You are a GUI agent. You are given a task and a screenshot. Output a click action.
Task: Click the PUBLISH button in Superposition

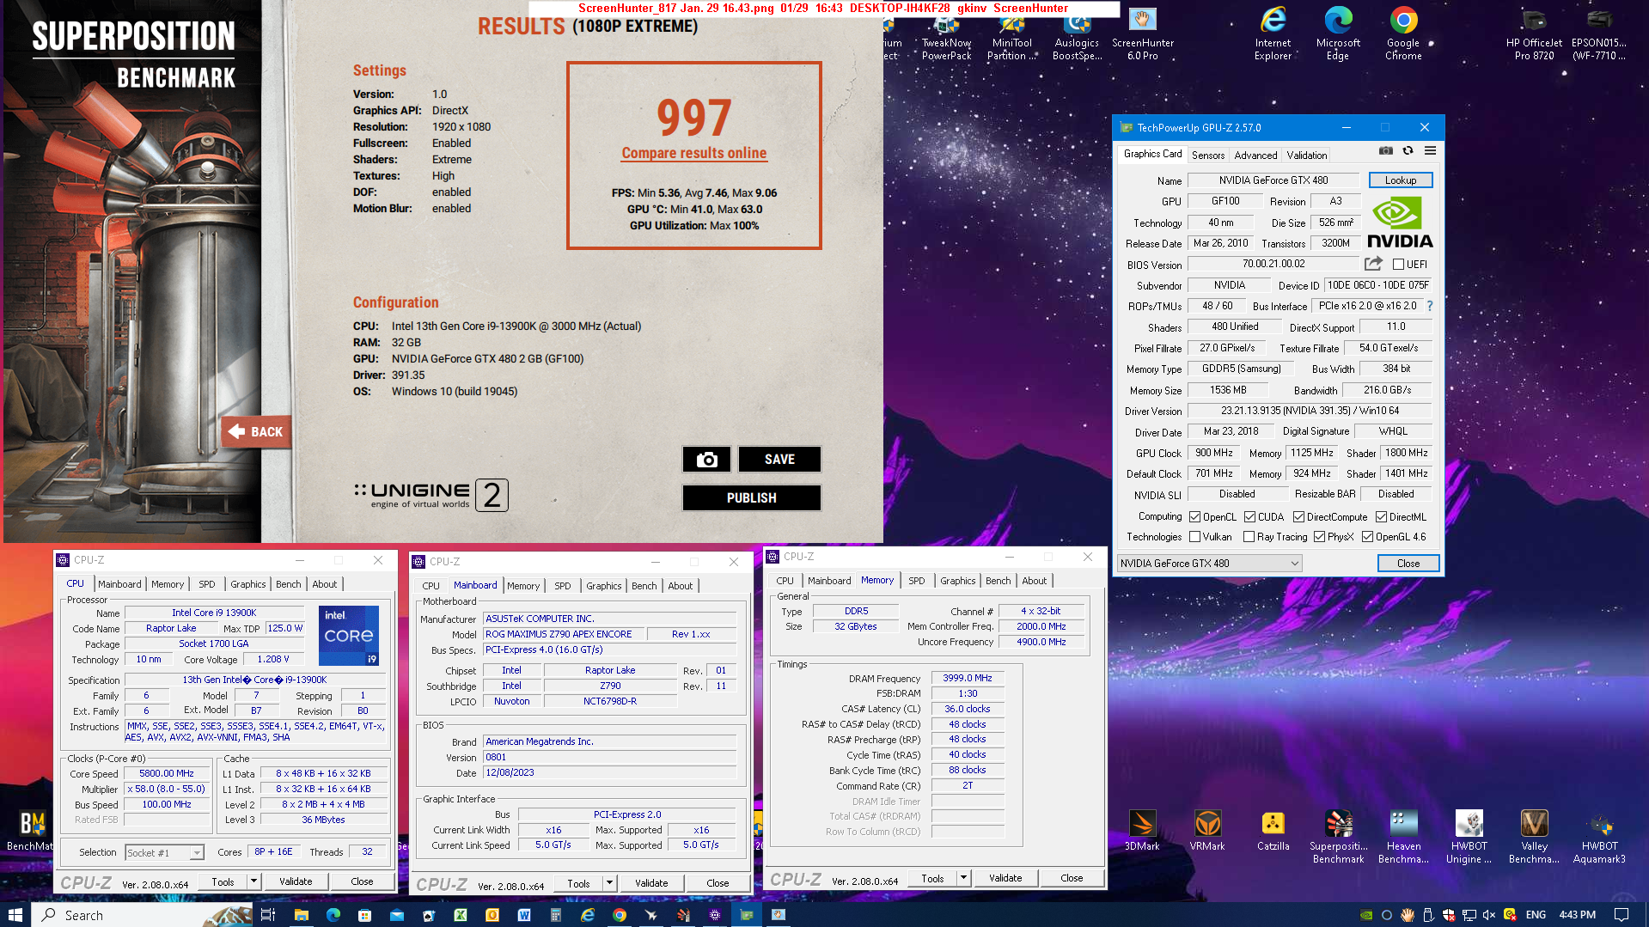(x=752, y=498)
